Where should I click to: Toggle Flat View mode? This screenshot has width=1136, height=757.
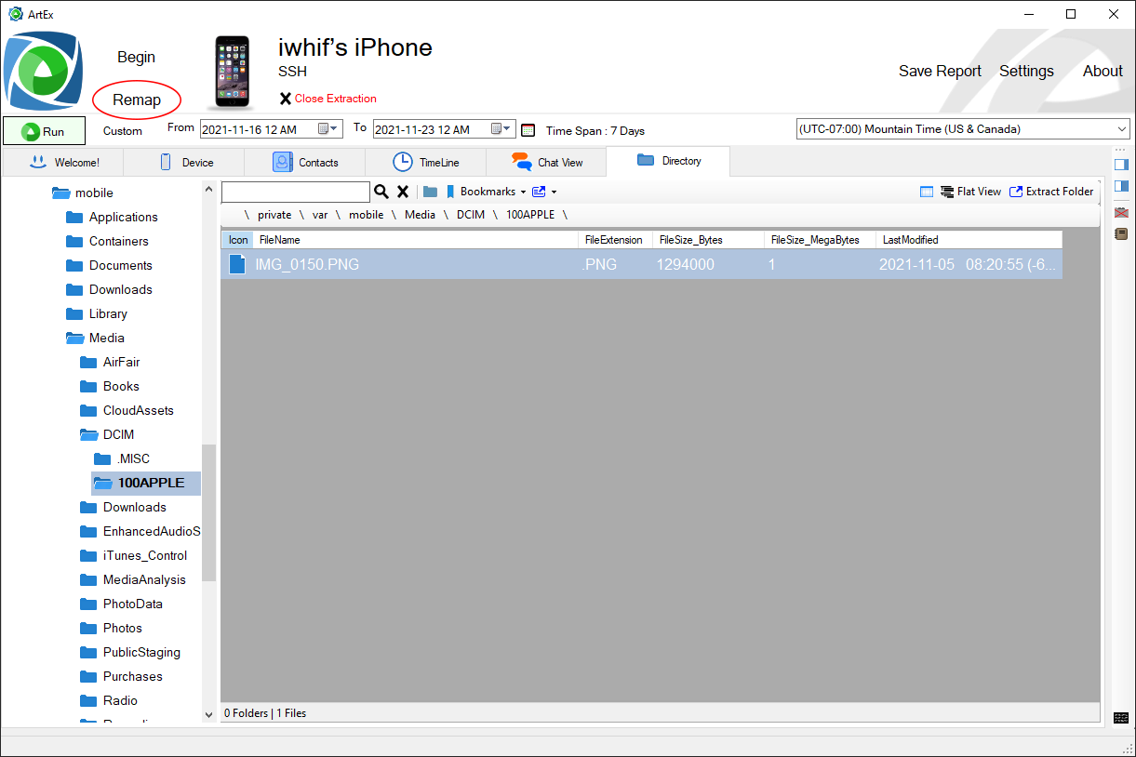pyautogui.click(x=970, y=192)
